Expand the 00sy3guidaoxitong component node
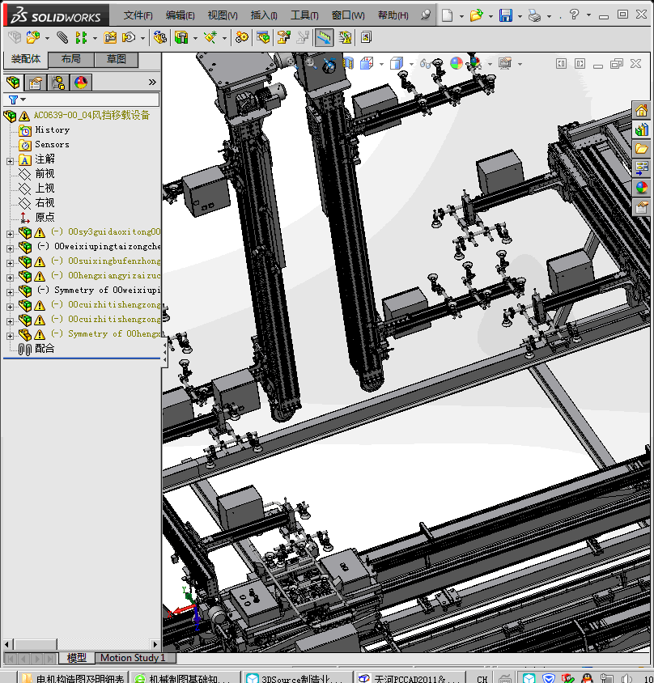The image size is (654, 683). pyautogui.click(x=10, y=233)
